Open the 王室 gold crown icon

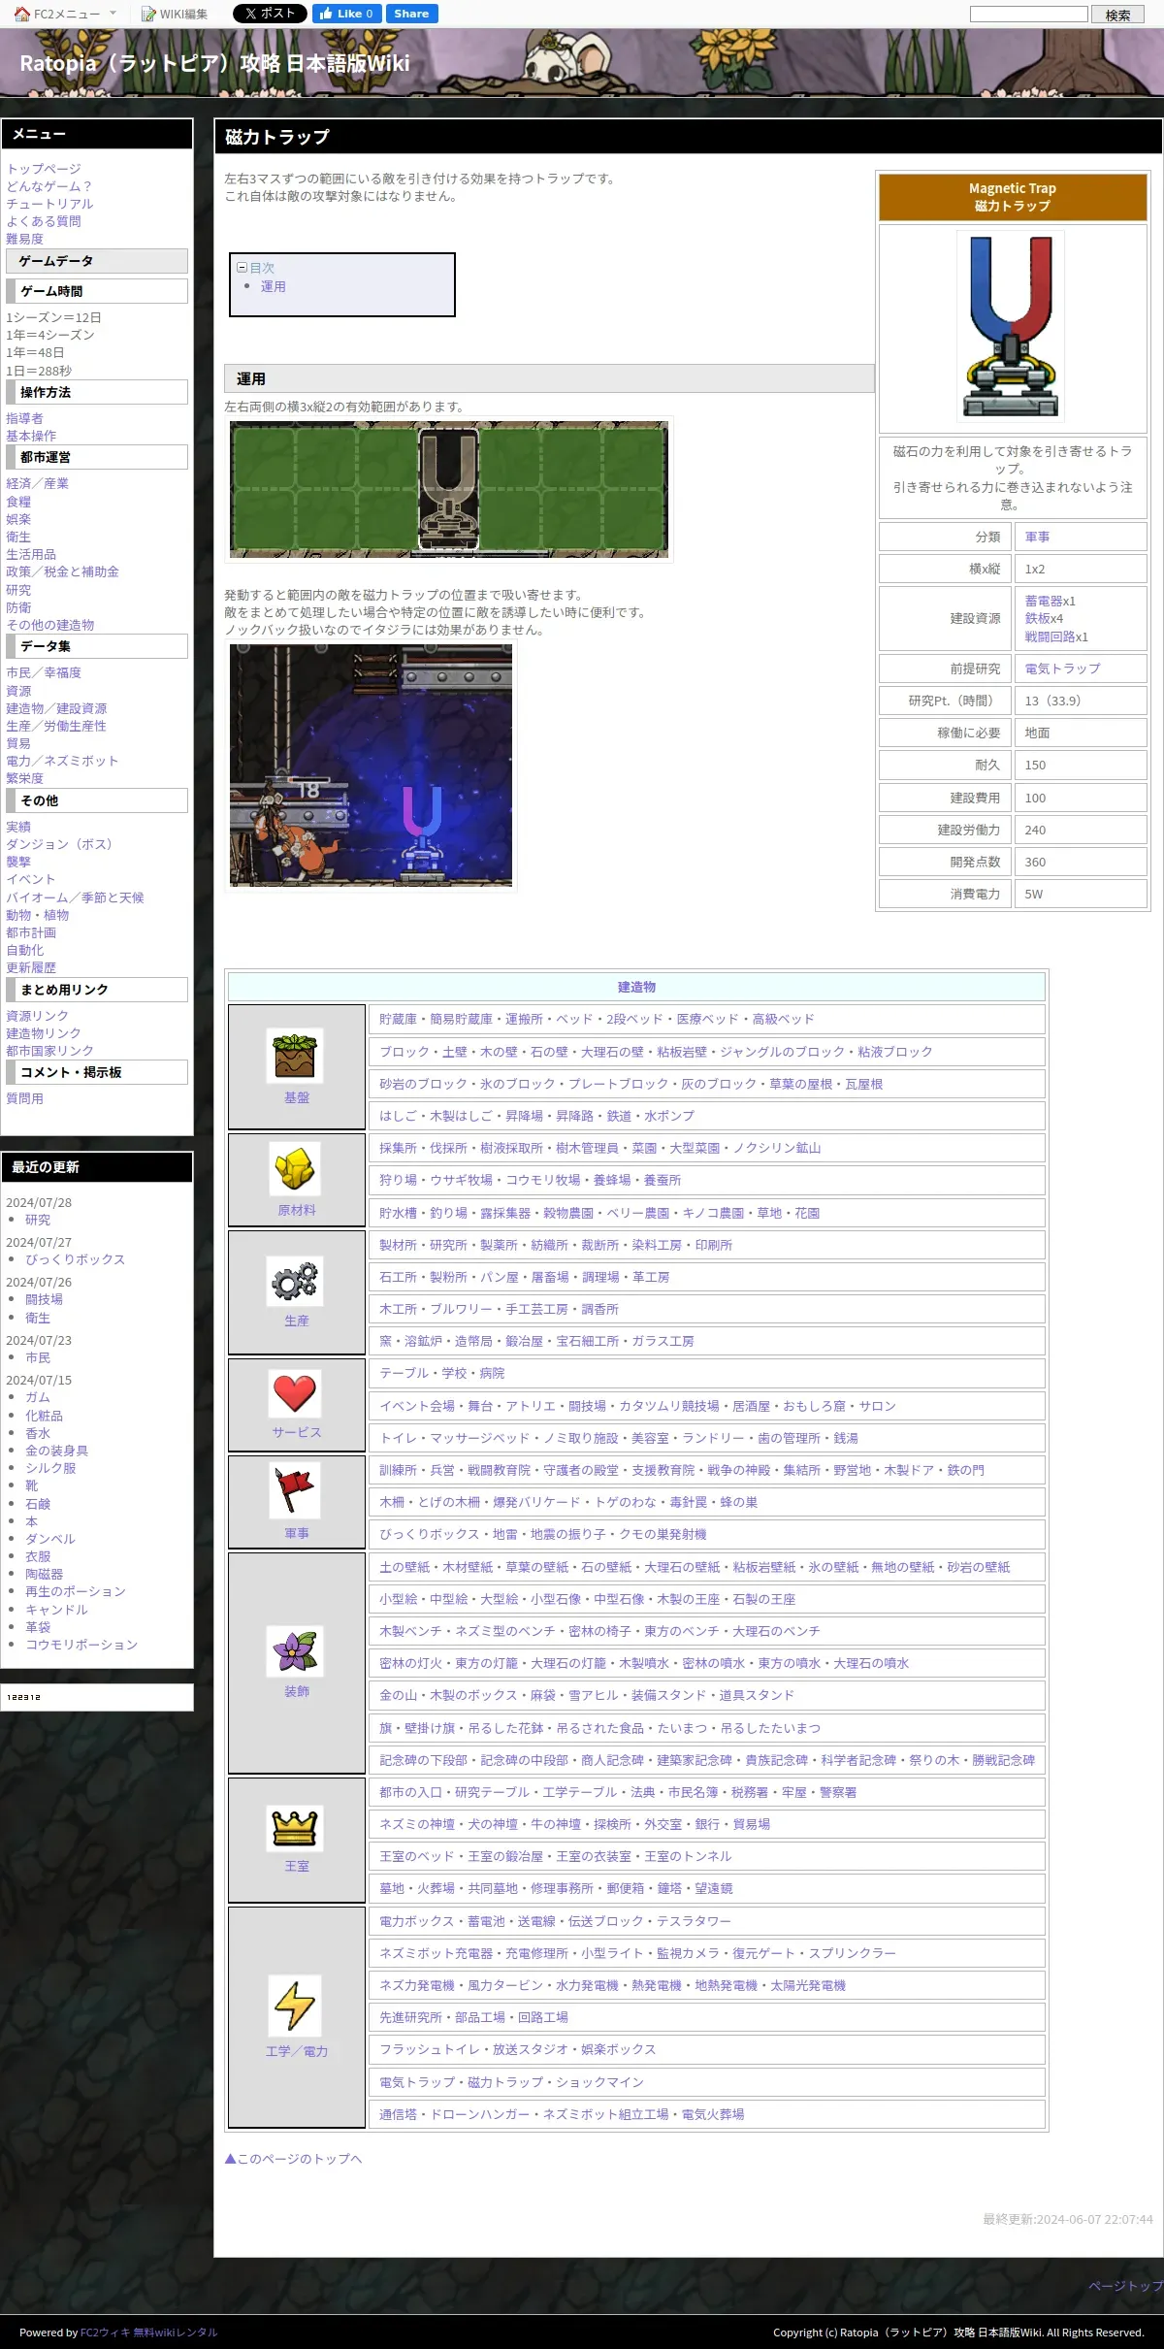click(x=295, y=1828)
